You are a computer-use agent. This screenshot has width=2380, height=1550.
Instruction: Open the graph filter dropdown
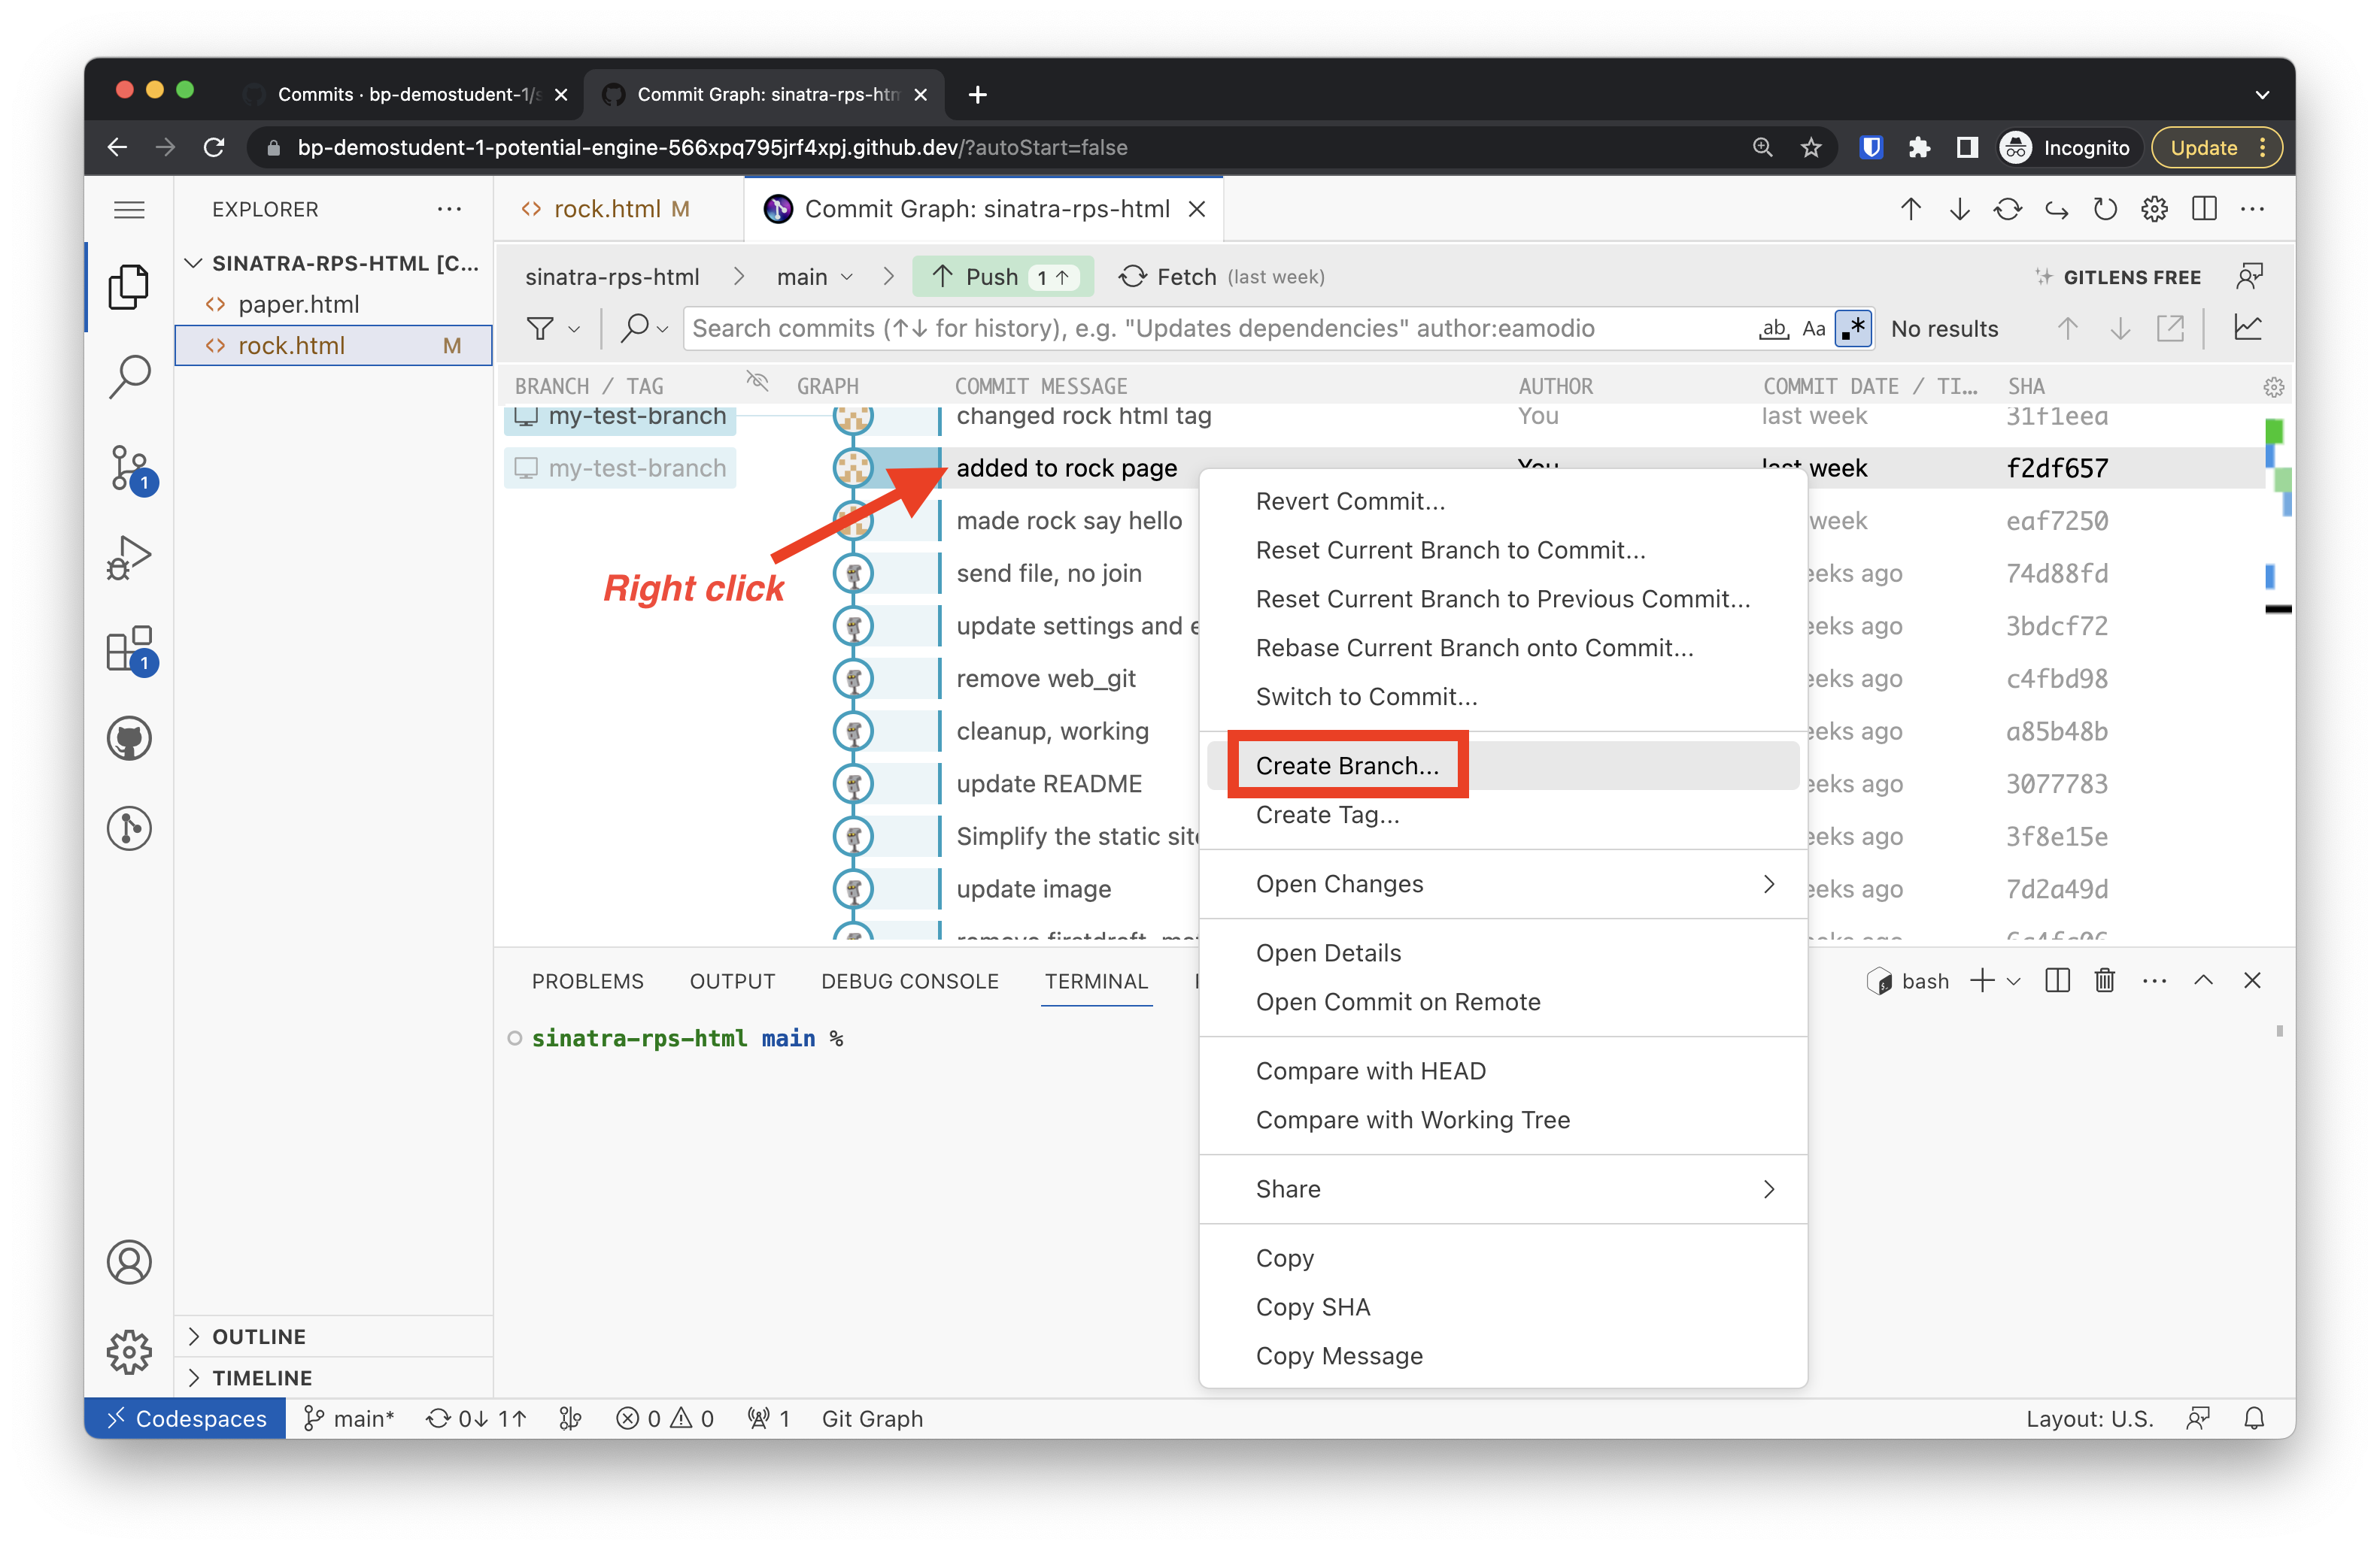pos(552,328)
